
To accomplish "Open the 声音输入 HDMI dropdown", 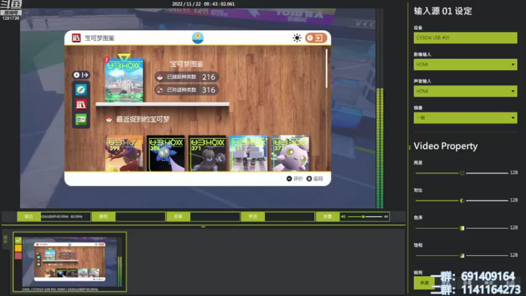I will pos(466,91).
